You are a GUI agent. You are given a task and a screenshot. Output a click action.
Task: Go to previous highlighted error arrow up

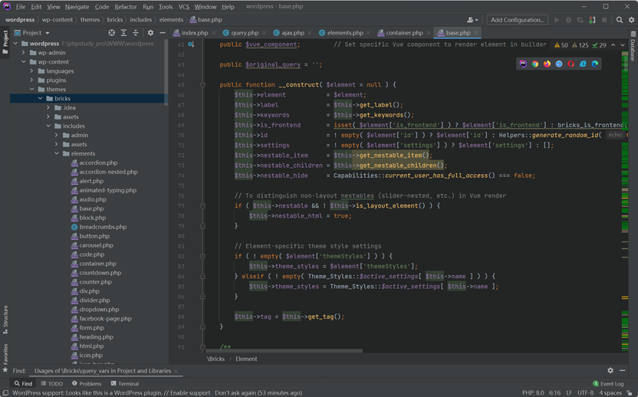pos(613,45)
